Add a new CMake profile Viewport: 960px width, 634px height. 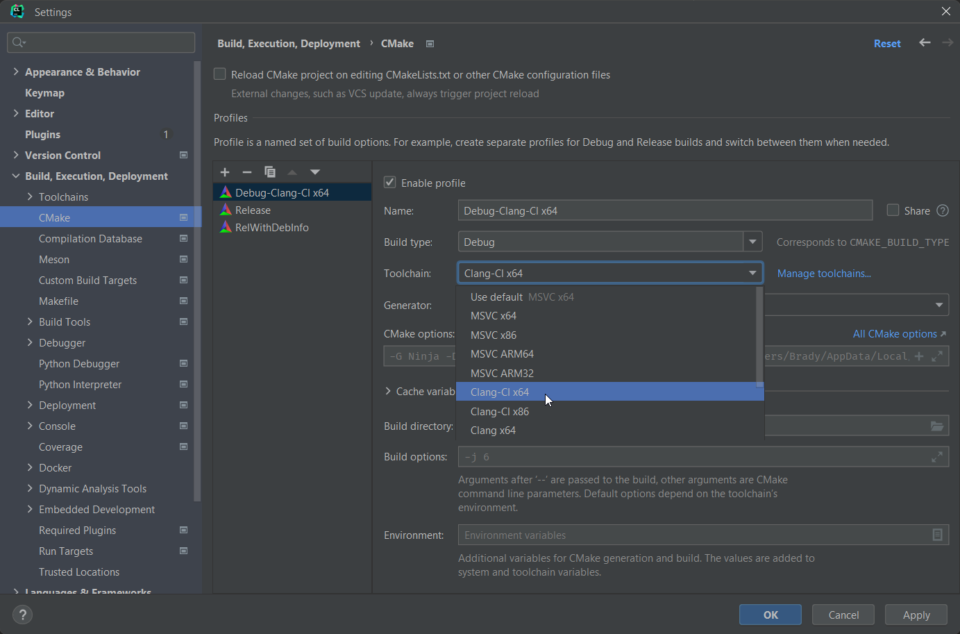[225, 172]
